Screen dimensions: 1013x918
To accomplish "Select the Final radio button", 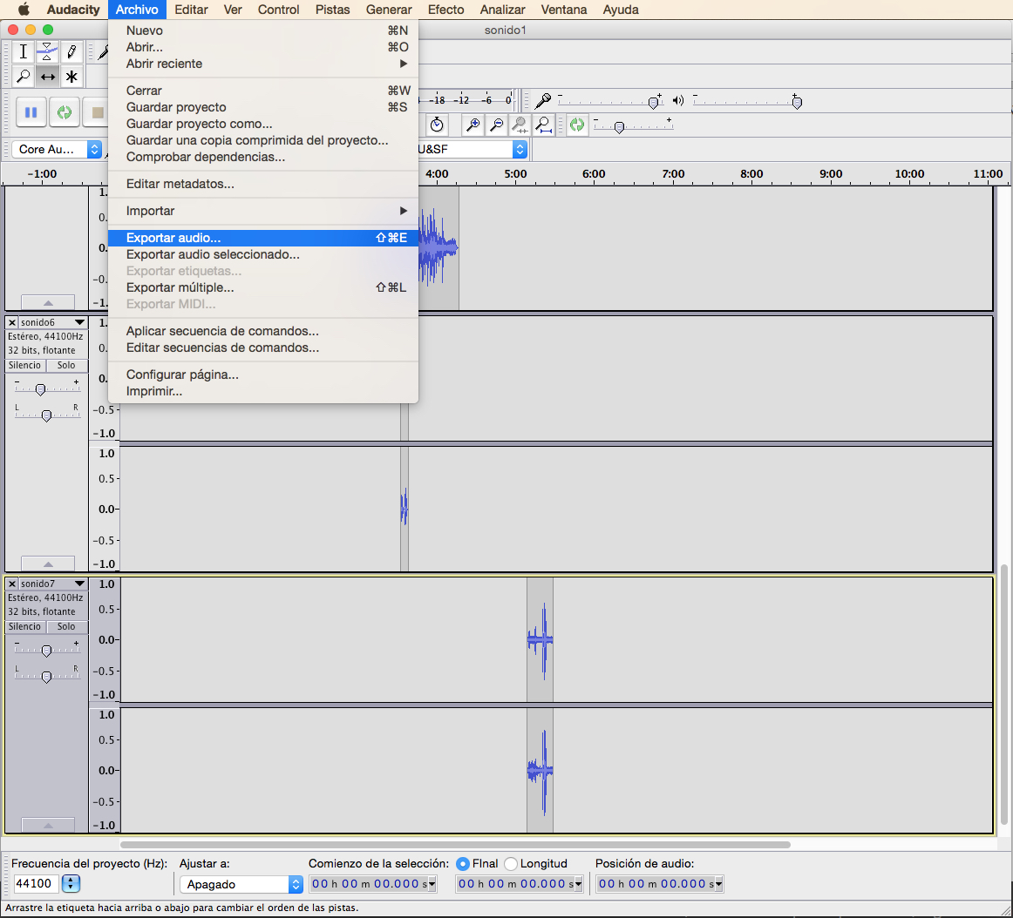I will pos(463,864).
